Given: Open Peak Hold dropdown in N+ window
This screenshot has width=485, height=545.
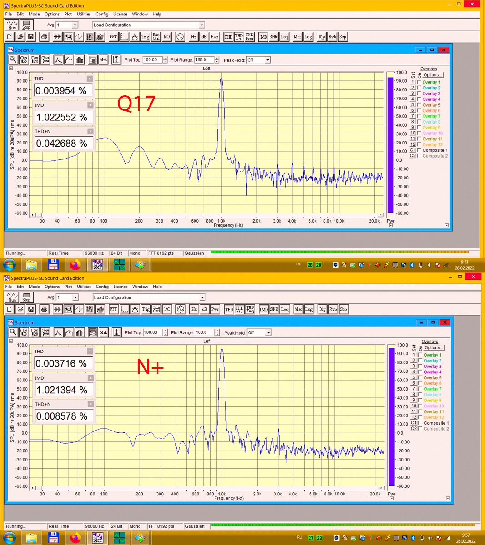Looking at the screenshot, I should click(268, 332).
